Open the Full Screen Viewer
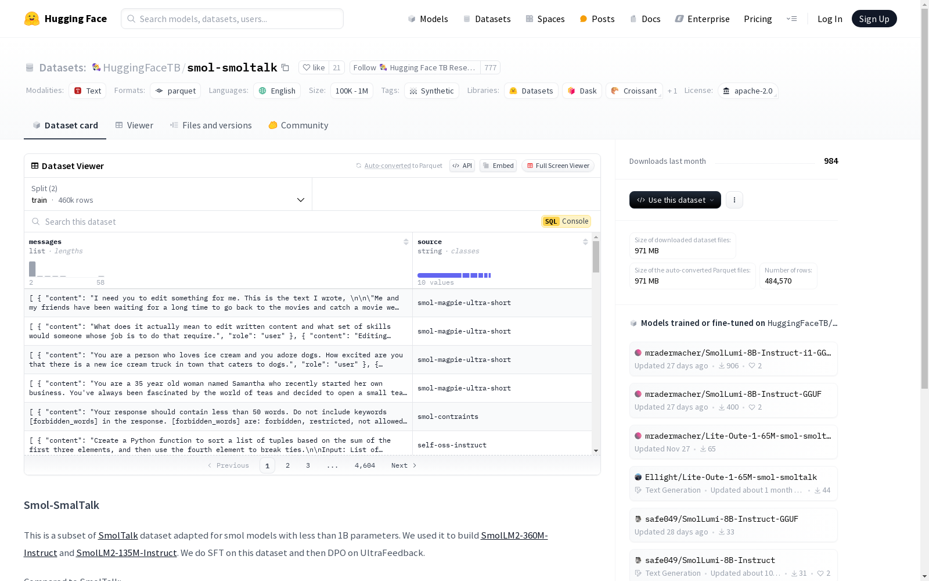 [558, 166]
